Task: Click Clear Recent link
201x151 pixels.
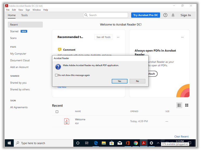Action: [181, 136]
